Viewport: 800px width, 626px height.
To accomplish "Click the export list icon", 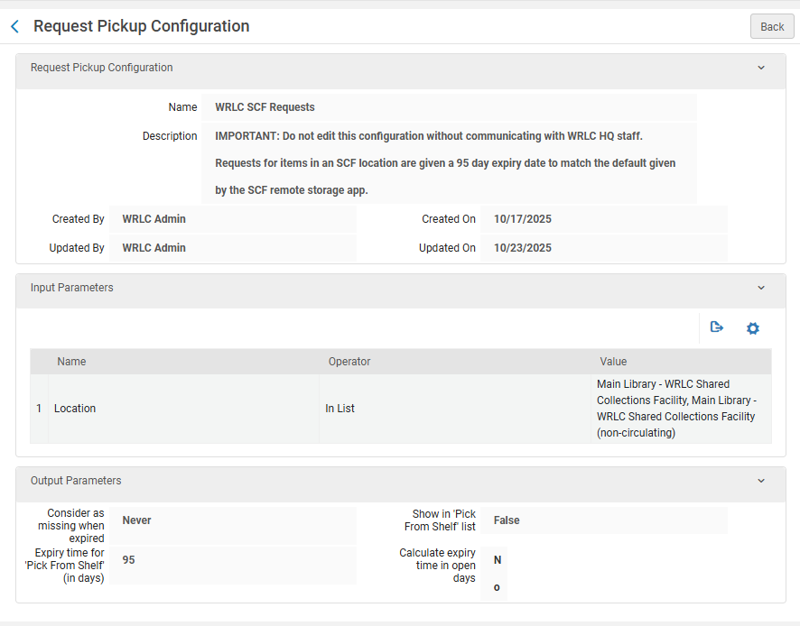I will pos(717,327).
